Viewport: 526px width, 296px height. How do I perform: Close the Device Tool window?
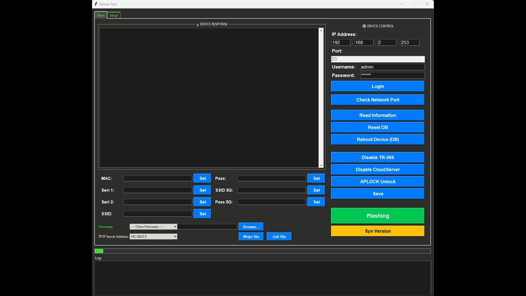pos(427,4)
